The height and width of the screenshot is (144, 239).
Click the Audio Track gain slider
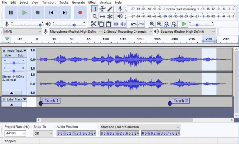14,63
